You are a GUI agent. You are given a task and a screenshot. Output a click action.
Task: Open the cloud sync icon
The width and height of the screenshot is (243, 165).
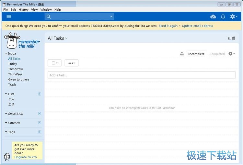pos(213,16)
